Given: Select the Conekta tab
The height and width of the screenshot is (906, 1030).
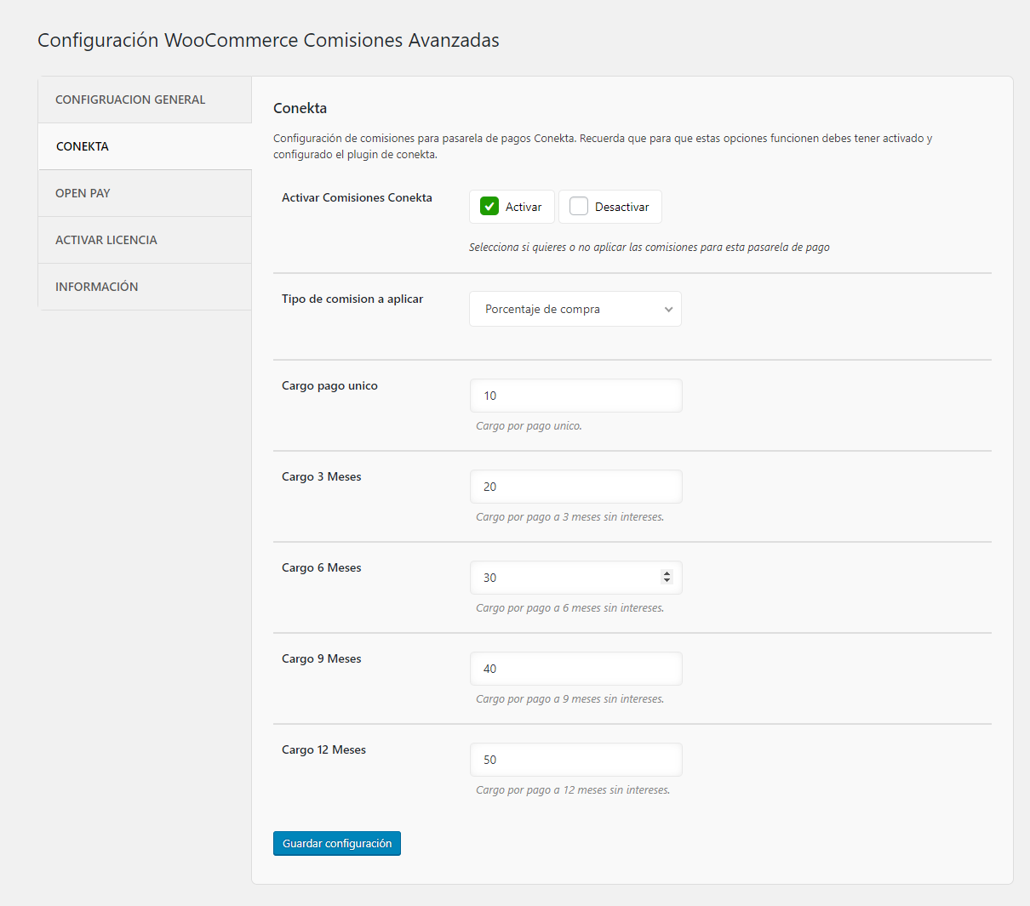Looking at the screenshot, I should [83, 146].
